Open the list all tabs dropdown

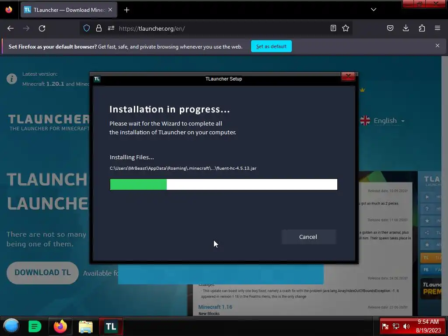[374, 10]
